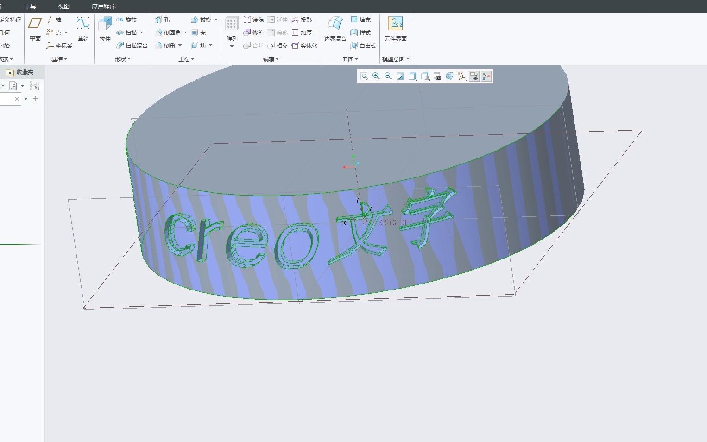Click the 倒角 chamfer button

click(165, 45)
